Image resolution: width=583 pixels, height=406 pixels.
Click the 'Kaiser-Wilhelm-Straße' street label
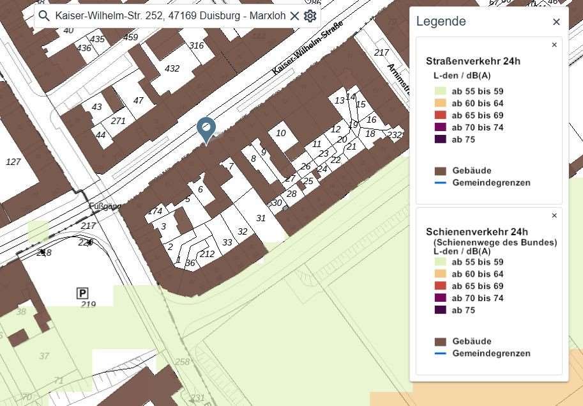[308, 48]
